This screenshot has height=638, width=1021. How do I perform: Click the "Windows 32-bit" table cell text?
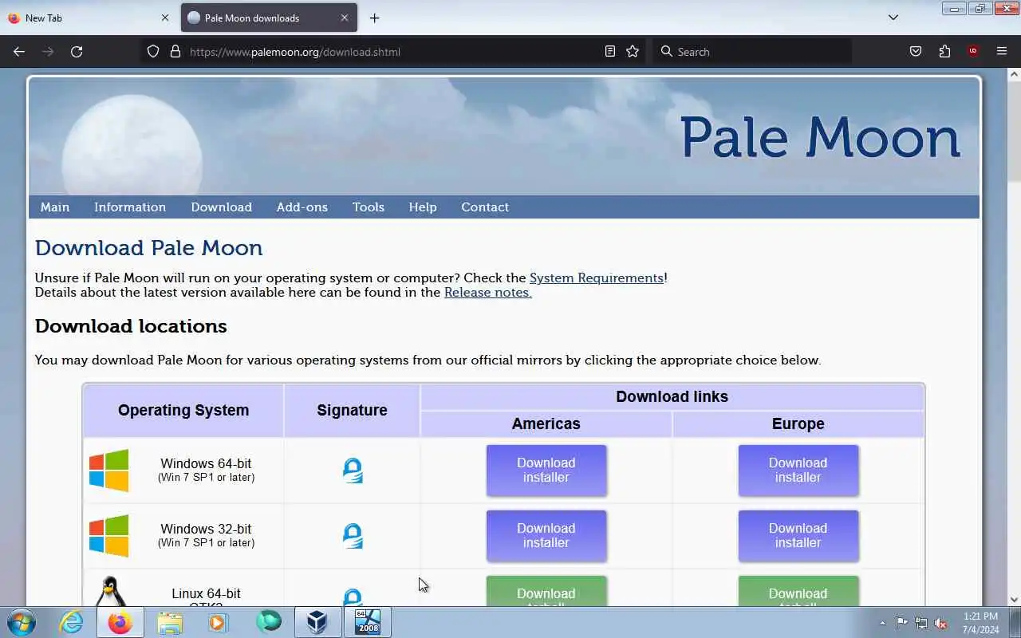(206, 529)
